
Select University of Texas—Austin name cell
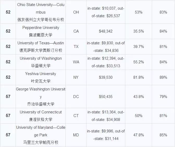click(41, 47)
